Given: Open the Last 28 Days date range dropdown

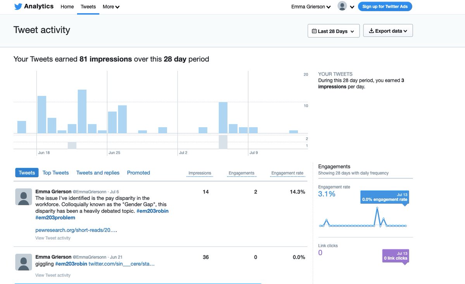Looking at the screenshot, I should coord(334,31).
